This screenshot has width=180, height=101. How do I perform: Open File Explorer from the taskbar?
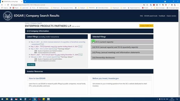7,99
